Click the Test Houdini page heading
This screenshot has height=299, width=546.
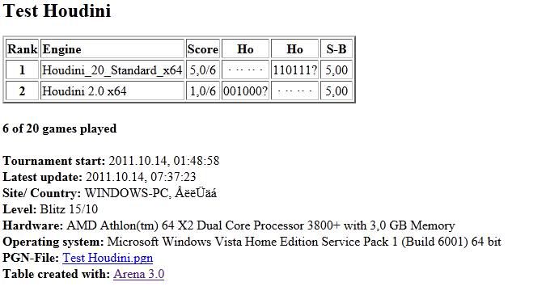tap(57, 11)
